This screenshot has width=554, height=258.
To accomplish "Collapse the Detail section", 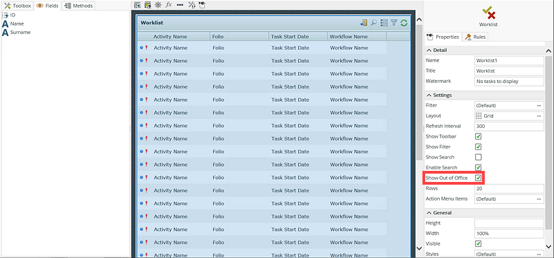I will pyautogui.click(x=429, y=50).
